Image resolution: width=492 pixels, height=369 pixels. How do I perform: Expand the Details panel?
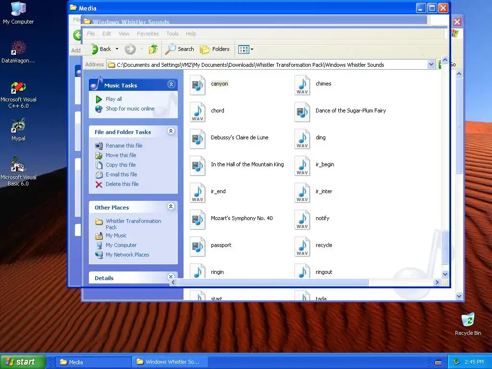[x=171, y=276]
